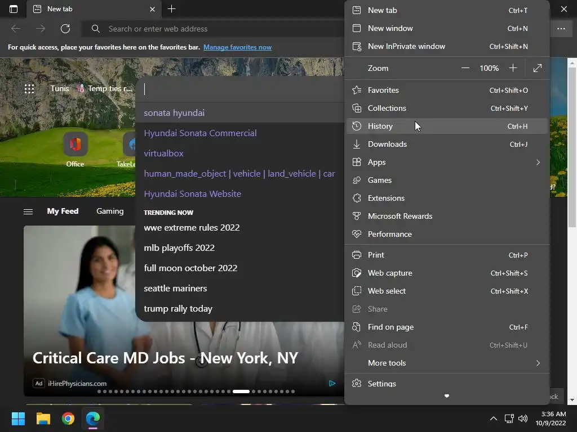
Task: Click the Manage favorites now link
Action: 237,47
